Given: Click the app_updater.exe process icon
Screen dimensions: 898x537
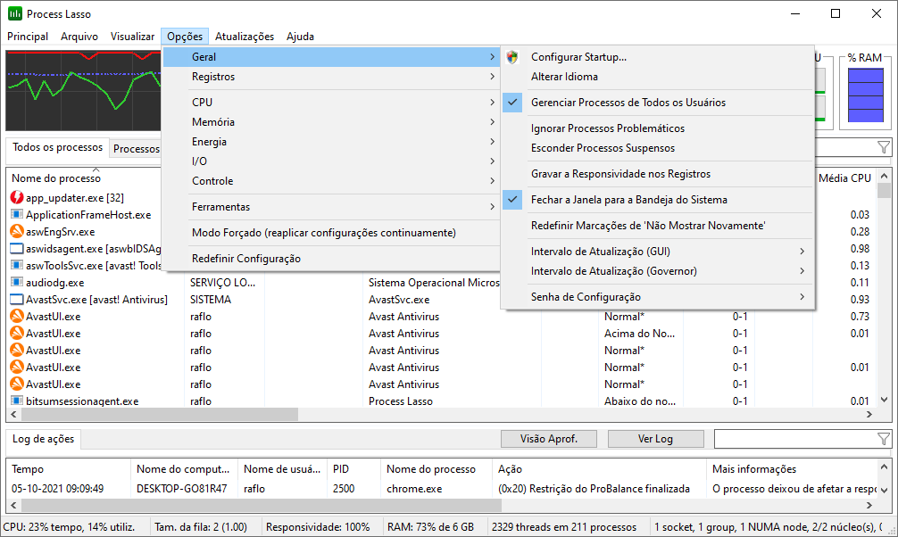Looking at the screenshot, I should [17, 197].
